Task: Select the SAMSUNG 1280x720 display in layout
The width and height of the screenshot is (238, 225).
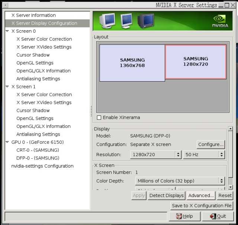Action: click(196, 61)
